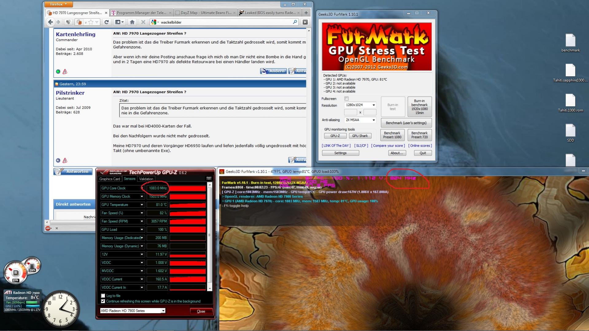589x331 pixels.
Task: Click the custom width field in FurMark
Action: [x=351, y=112]
